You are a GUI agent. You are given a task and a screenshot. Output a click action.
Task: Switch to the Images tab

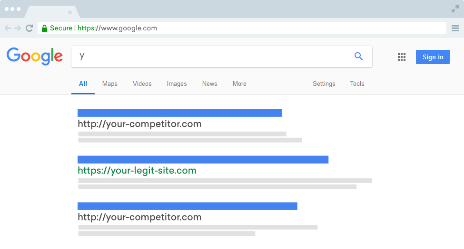point(177,84)
